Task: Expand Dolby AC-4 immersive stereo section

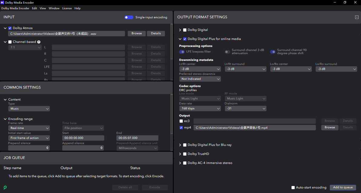Action: (x=180, y=163)
